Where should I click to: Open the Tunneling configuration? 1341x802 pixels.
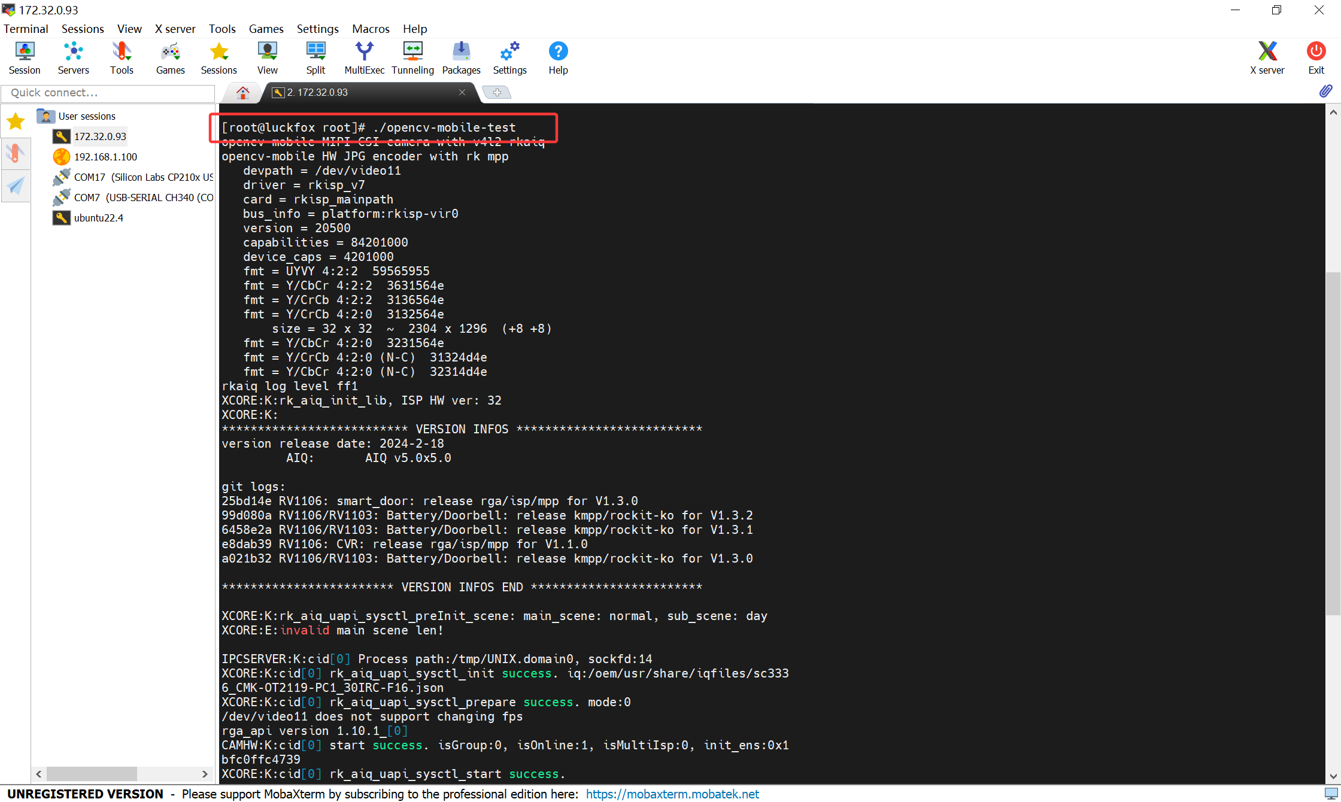[412, 57]
